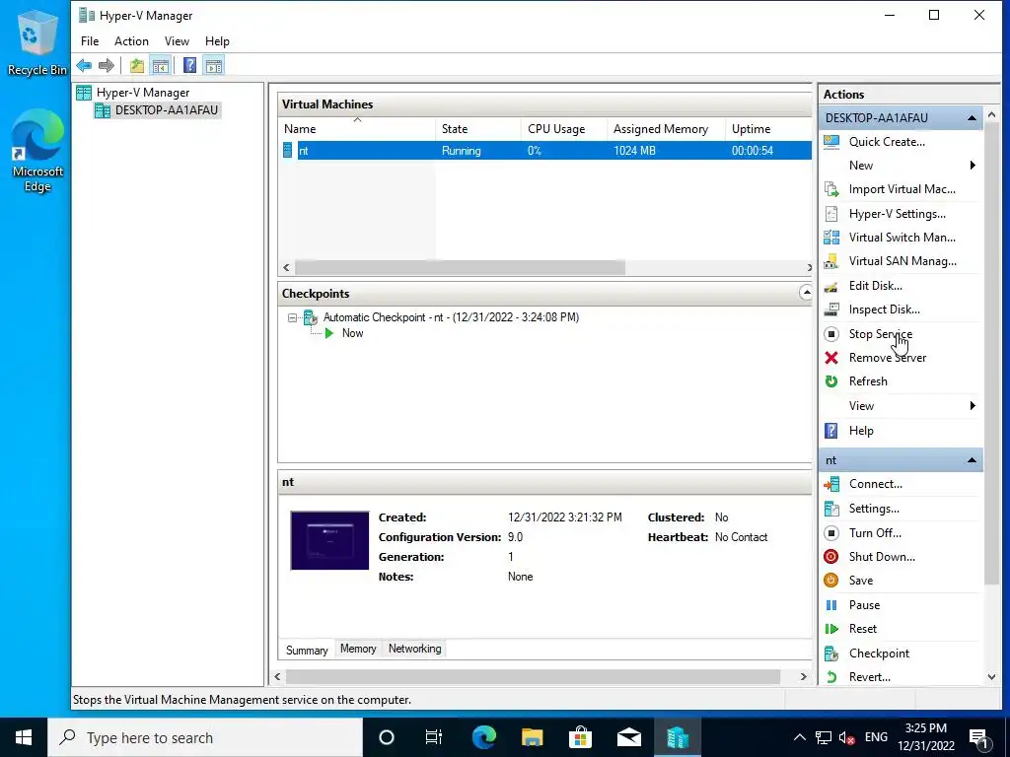
Task: Collapse the nt actions section
Action: tap(972, 460)
